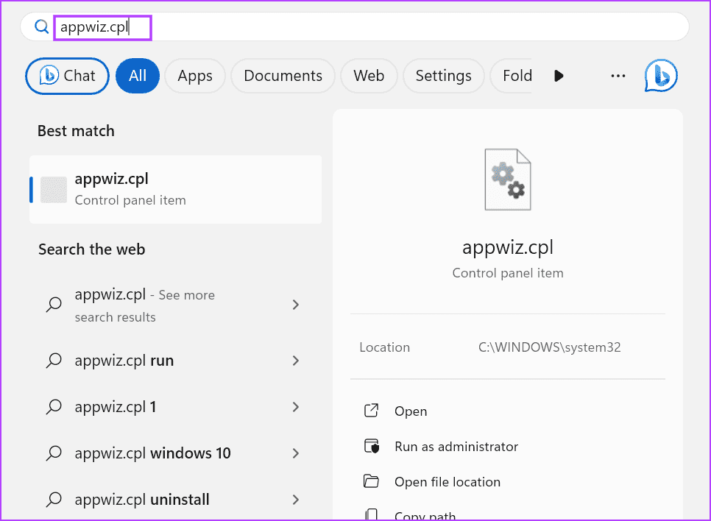Choose Run as administrator
Image resolution: width=711 pixels, height=521 pixels.
pyautogui.click(x=456, y=447)
